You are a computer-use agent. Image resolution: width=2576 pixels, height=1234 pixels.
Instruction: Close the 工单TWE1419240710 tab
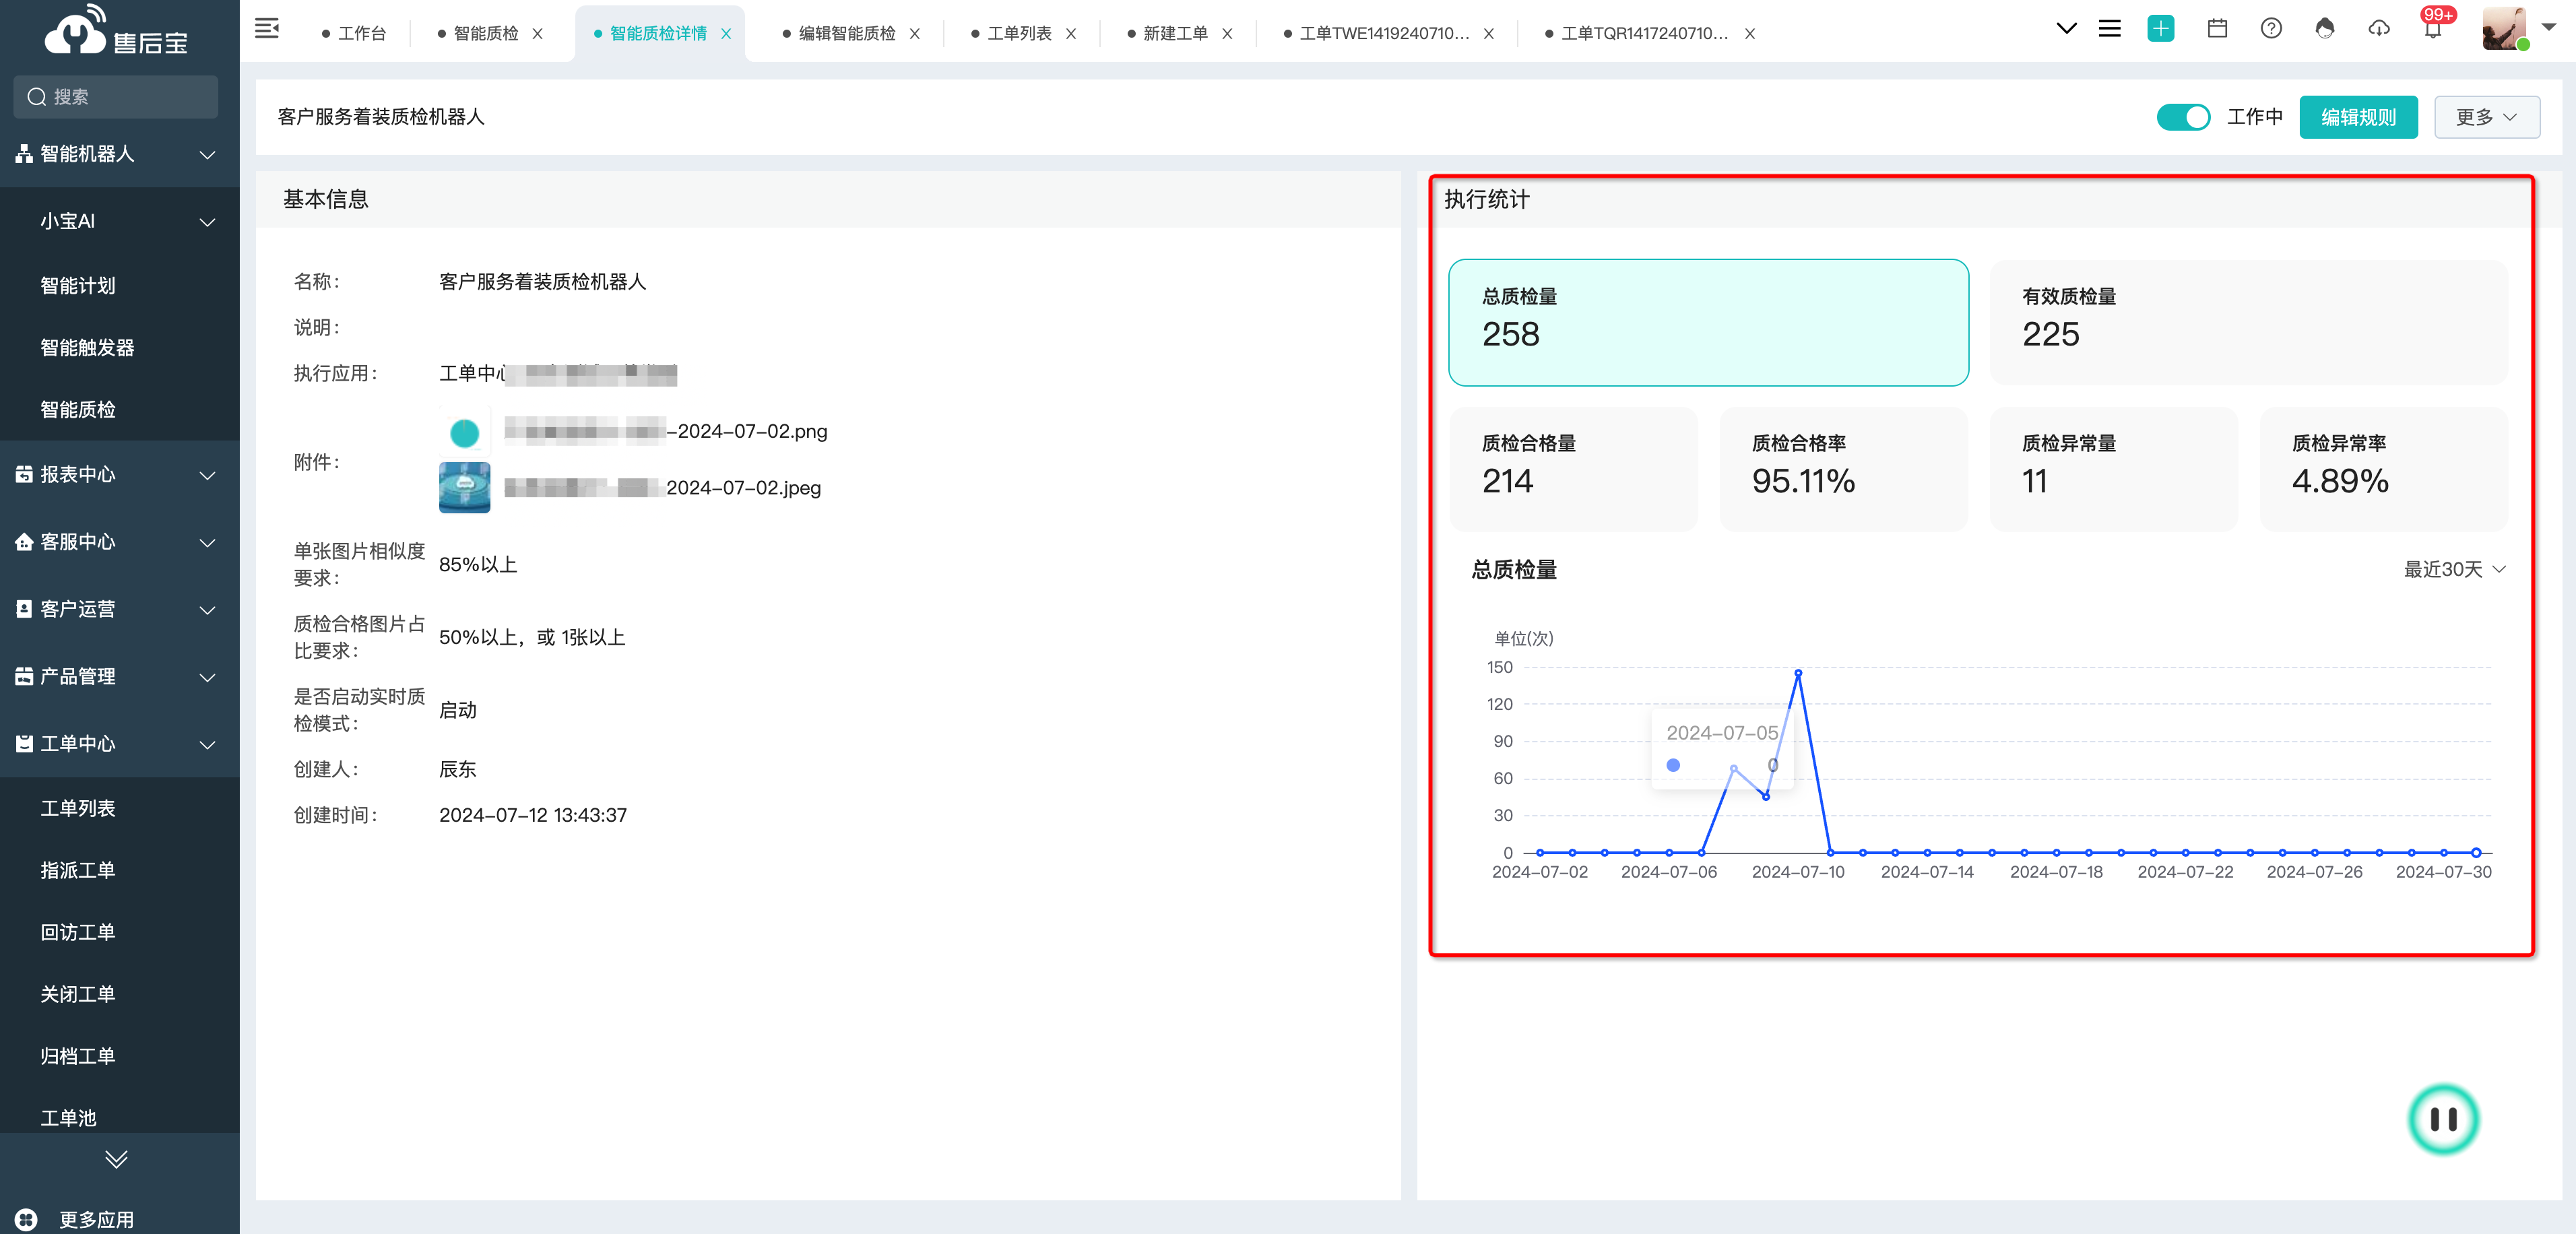(x=1489, y=33)
